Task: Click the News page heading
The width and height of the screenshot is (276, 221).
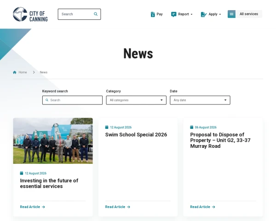Action: [138, 53]
